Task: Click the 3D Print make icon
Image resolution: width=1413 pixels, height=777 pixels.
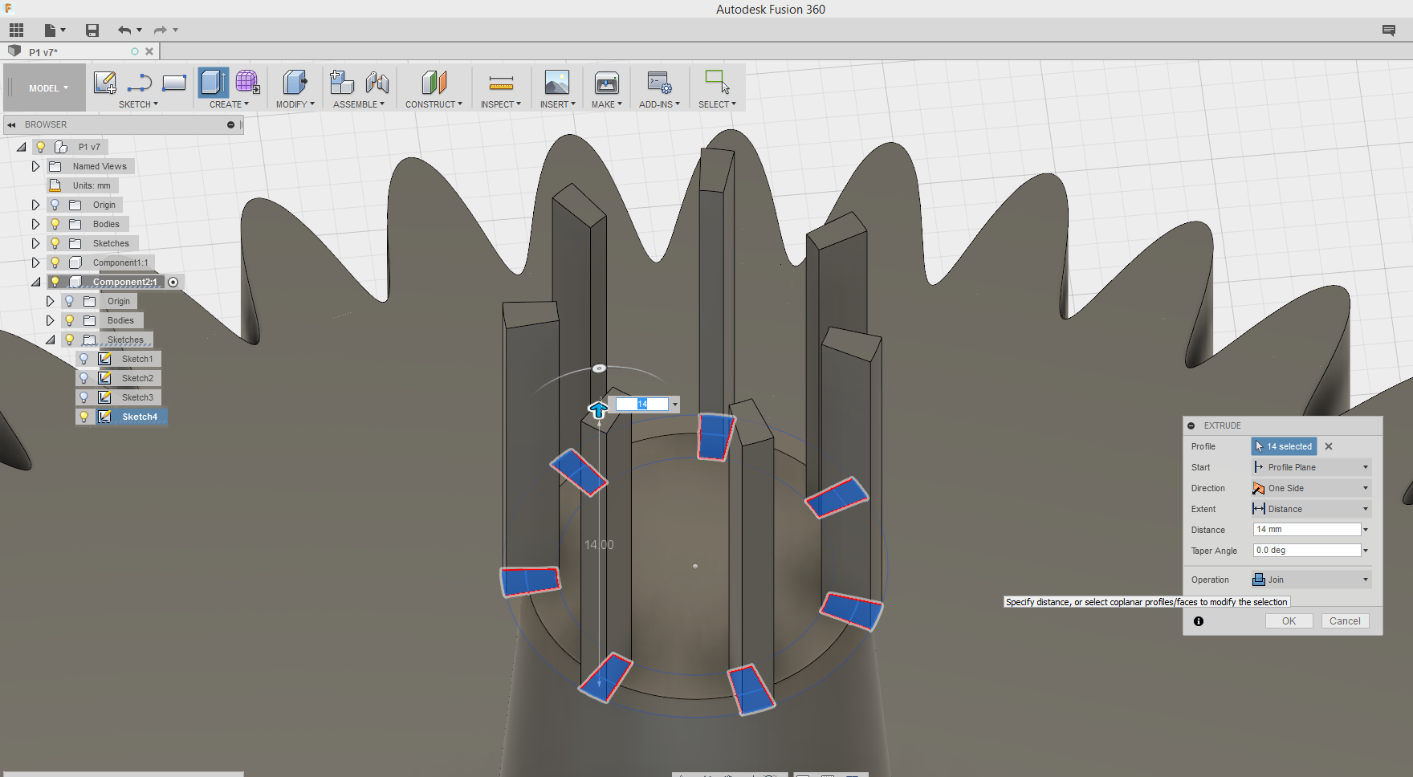Action: pyautogui.click(x=606, y=82)
